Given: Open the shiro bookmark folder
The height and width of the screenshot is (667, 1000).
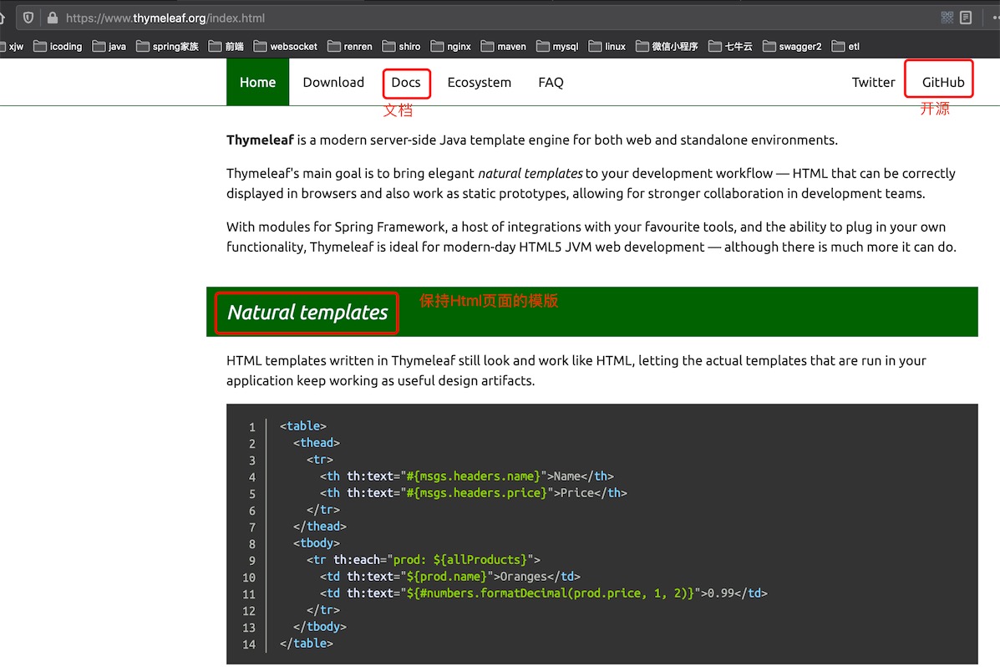Looking at the screenshot, I should coord(401,47).
